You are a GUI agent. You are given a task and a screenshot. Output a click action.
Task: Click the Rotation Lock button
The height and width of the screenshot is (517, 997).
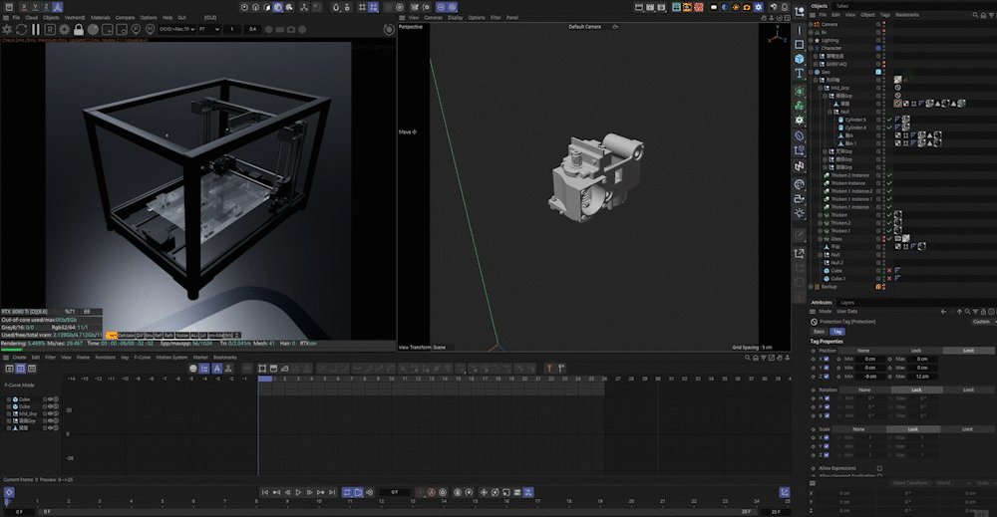(x=916, y=389)
